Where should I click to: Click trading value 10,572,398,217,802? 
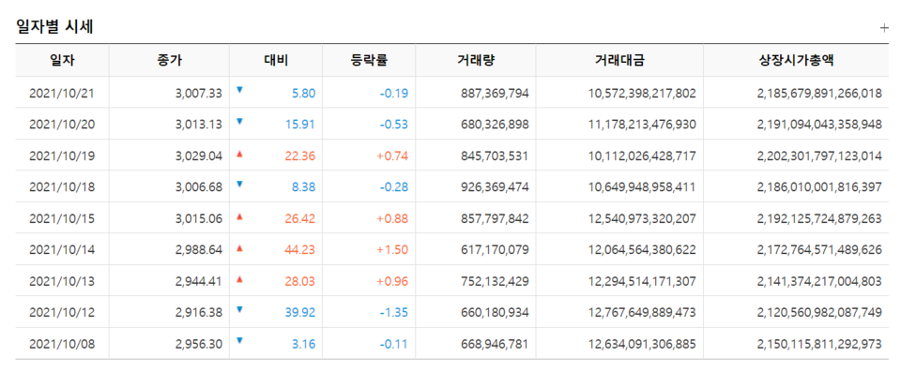tap(642, 93)
